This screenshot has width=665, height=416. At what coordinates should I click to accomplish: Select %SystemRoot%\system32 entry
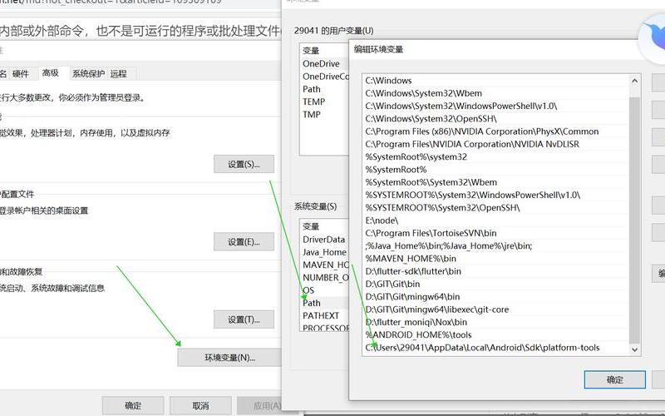coord(496,156)
